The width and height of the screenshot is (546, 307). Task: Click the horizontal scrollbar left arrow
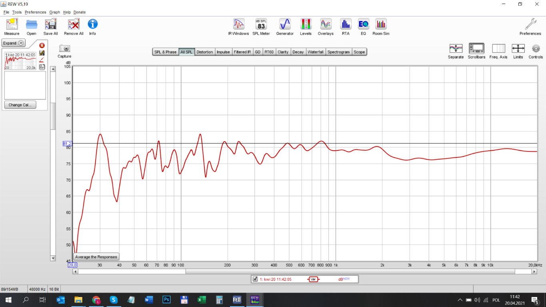(x=75, y=271)
